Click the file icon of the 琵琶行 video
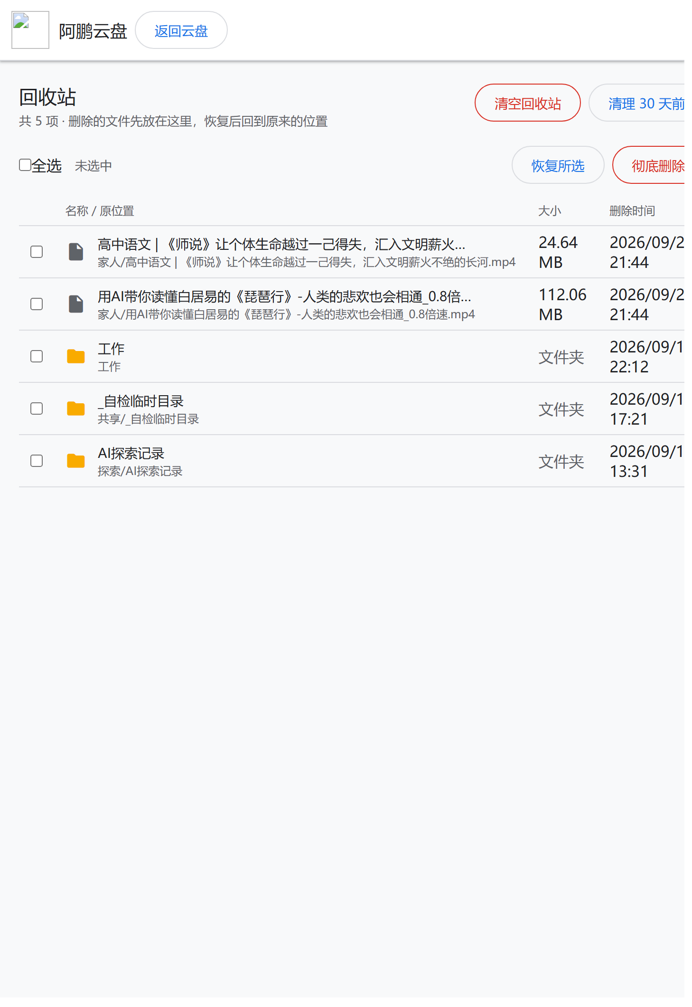The height and width of the screenshot is (1007, 692). coord(76,304)
